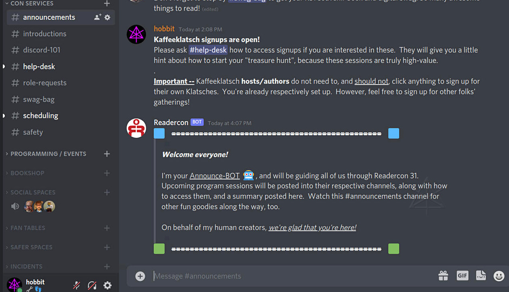509x292 pixels.
Task: Open announcements channel settings gear
Action: (107, 18)
